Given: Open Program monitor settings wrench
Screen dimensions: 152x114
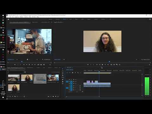Looking at the screenshot, I should point(142,60).
